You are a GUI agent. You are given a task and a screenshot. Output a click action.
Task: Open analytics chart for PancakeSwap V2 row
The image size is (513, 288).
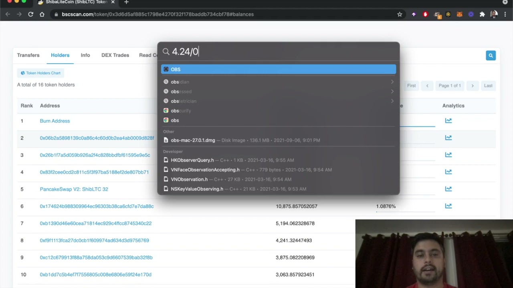[x=448, y=189]
